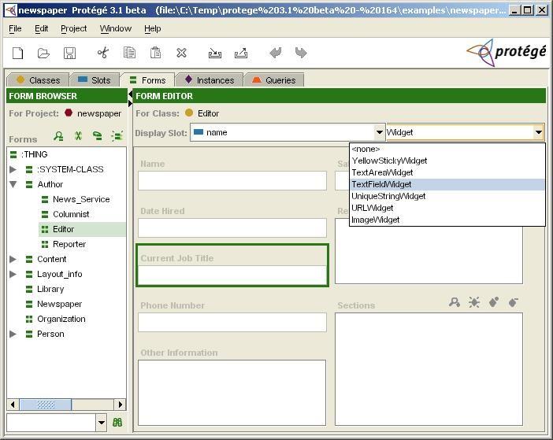Viewport: 553px width, 440px height.
Task: Click the Protégé logo in the toolbar
Action: 506,53
